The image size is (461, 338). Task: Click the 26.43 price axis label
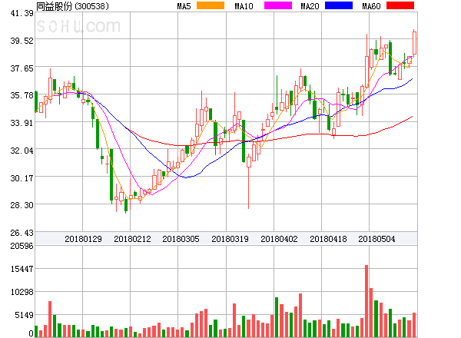click(x=22, y=233)
